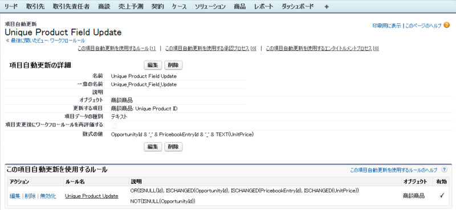
Task: Click the bottom 編集 button under formula
Action: click(153, 147)
